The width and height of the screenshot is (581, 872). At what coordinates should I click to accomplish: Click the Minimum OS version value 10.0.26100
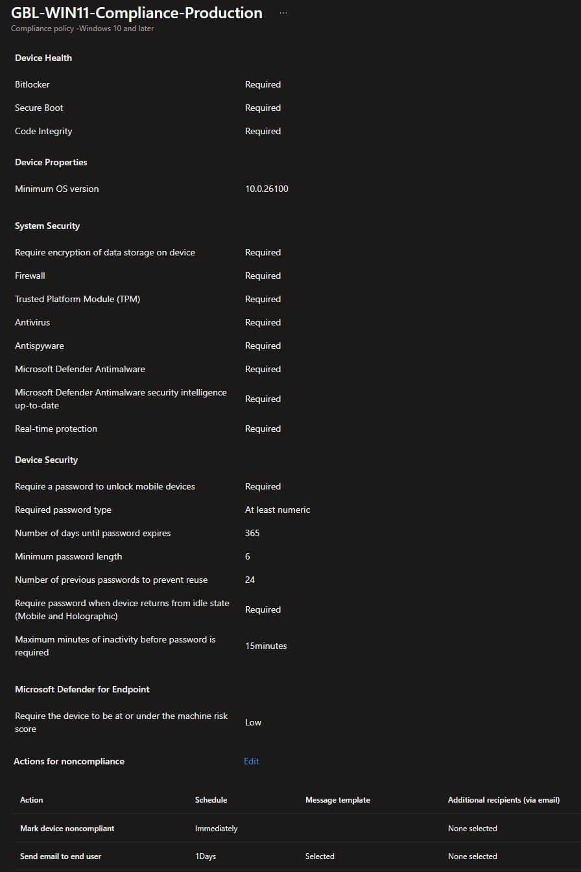tap(267, 189)
